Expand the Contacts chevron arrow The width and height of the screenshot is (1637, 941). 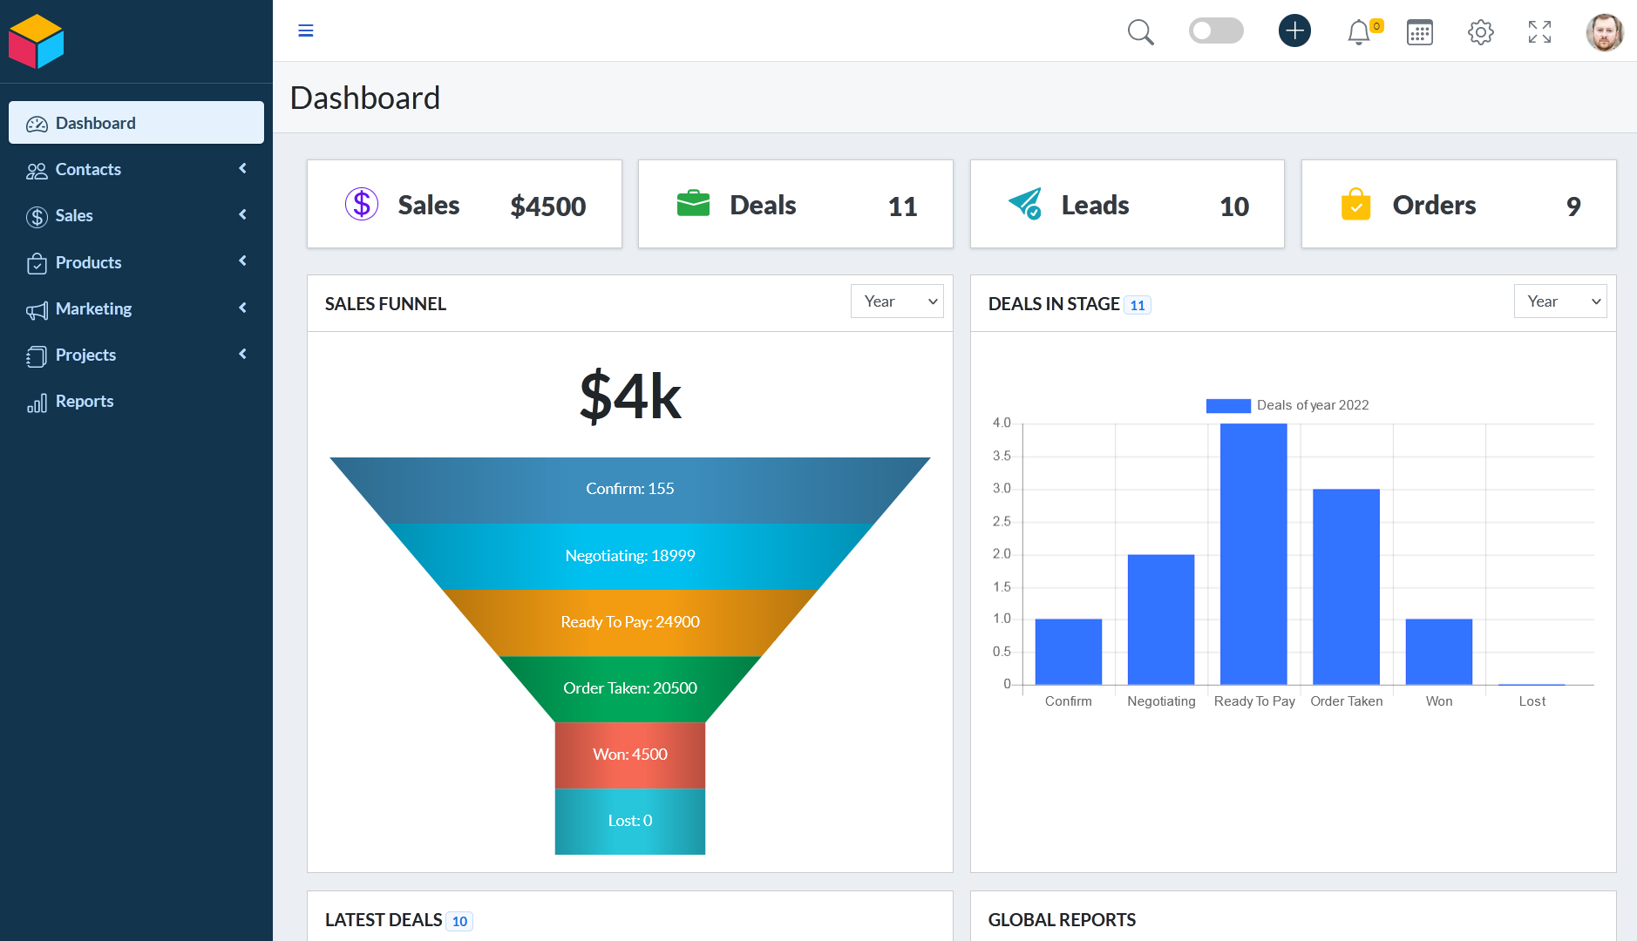[x=243, y=168]
